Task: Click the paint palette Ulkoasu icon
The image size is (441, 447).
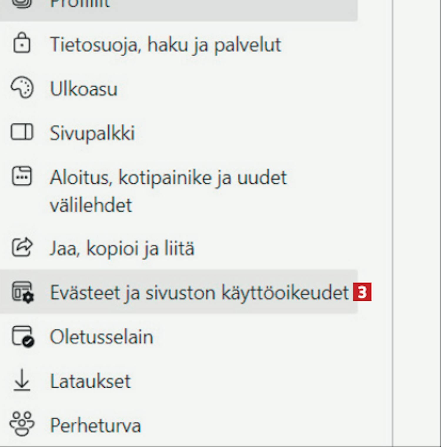Action: pyautogui.click(x=22, y=88)
